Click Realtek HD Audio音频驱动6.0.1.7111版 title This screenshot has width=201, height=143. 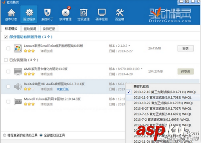pyautogui.click(x=54, y=84)
